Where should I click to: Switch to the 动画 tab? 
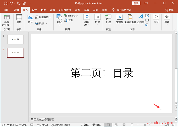pyautogui.click(x=52, y=10)
